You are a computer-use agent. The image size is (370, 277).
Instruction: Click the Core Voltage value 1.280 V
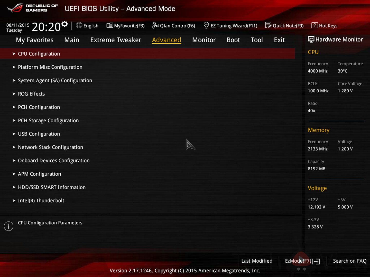(345, 91)
